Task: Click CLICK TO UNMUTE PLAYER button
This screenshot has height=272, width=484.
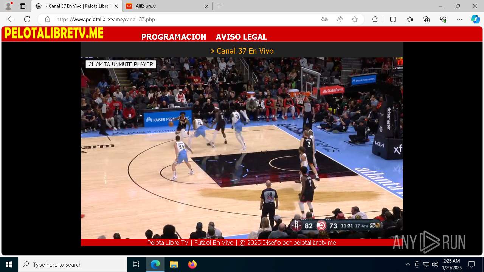Action: [121, 64]
